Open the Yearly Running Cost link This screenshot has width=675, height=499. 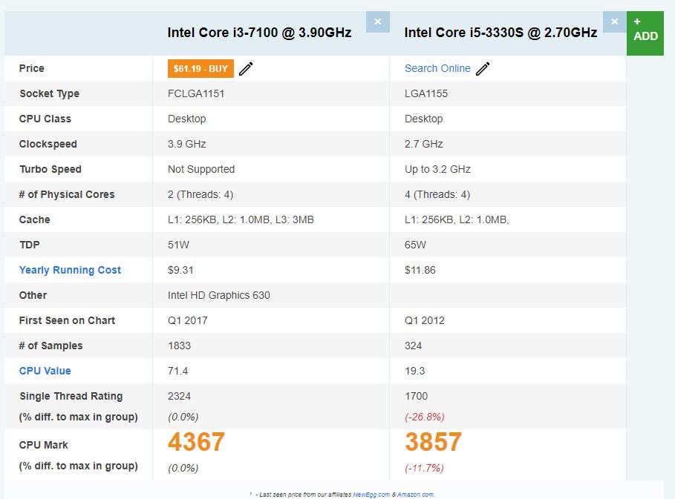coord(70,270)
